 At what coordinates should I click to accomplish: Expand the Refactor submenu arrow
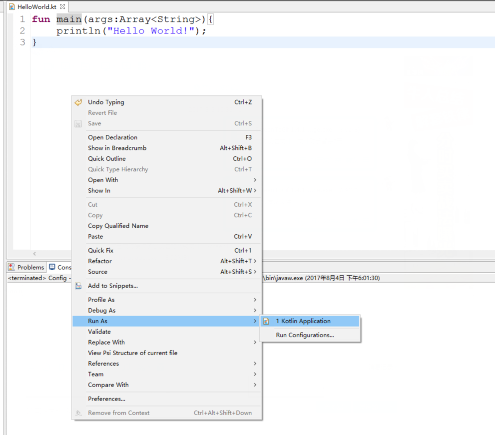(255, 261)
